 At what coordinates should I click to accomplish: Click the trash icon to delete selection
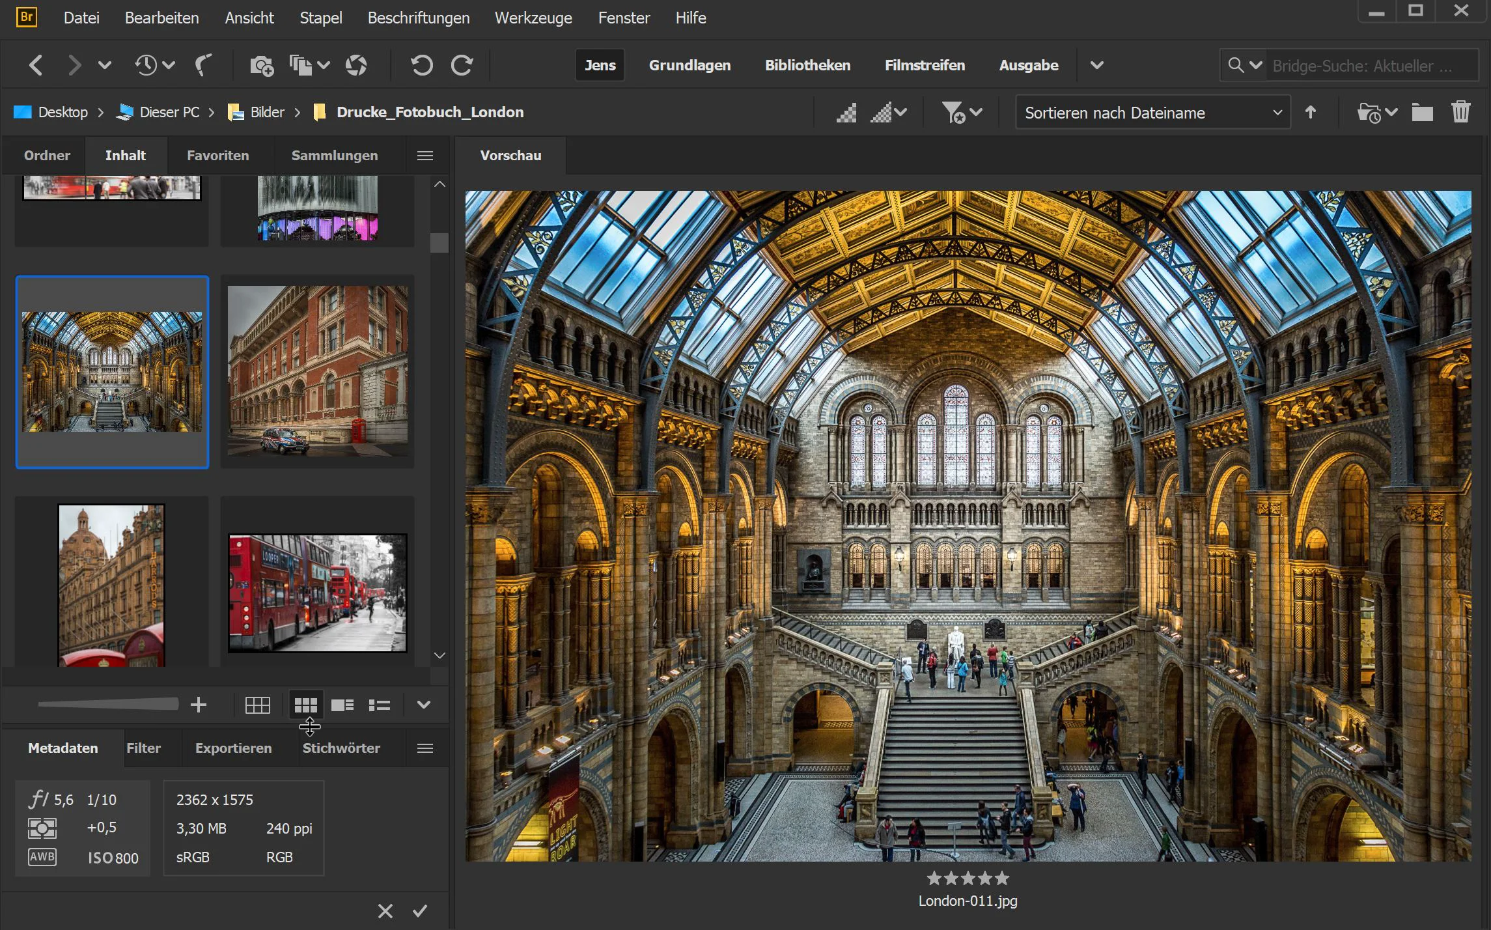[x=1460, y=111]
